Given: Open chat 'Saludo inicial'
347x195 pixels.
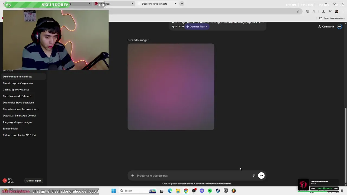Looking at the screenshot, I should coord(23,129).
